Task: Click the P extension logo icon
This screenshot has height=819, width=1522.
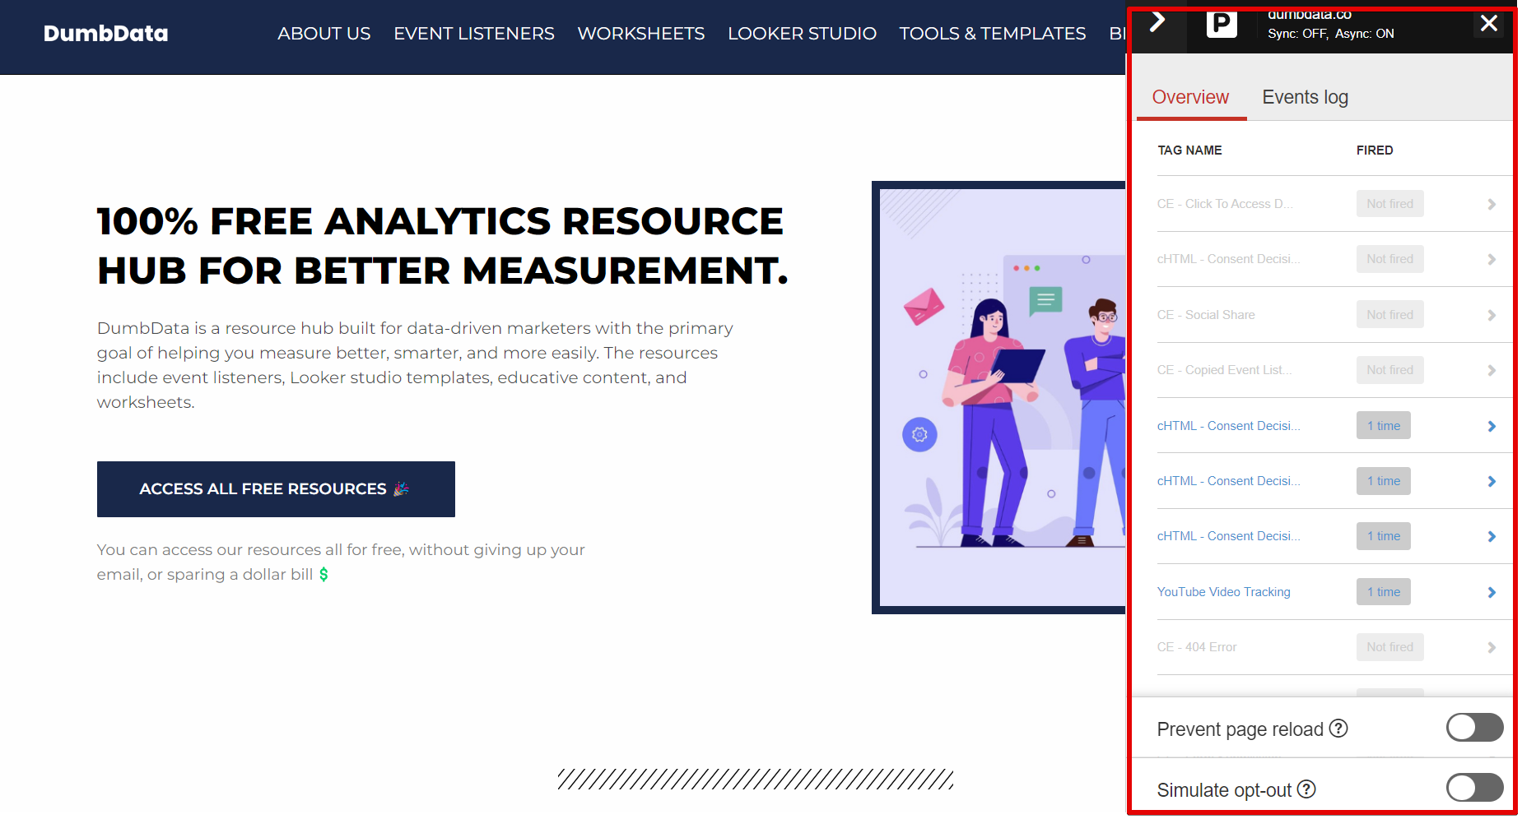Action: (1222, 25)
